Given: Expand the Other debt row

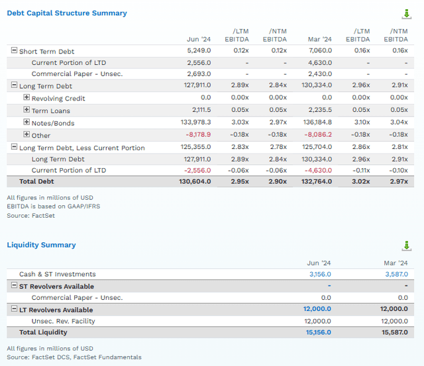Looking at the screenshot, I should [x=26, y=135].
